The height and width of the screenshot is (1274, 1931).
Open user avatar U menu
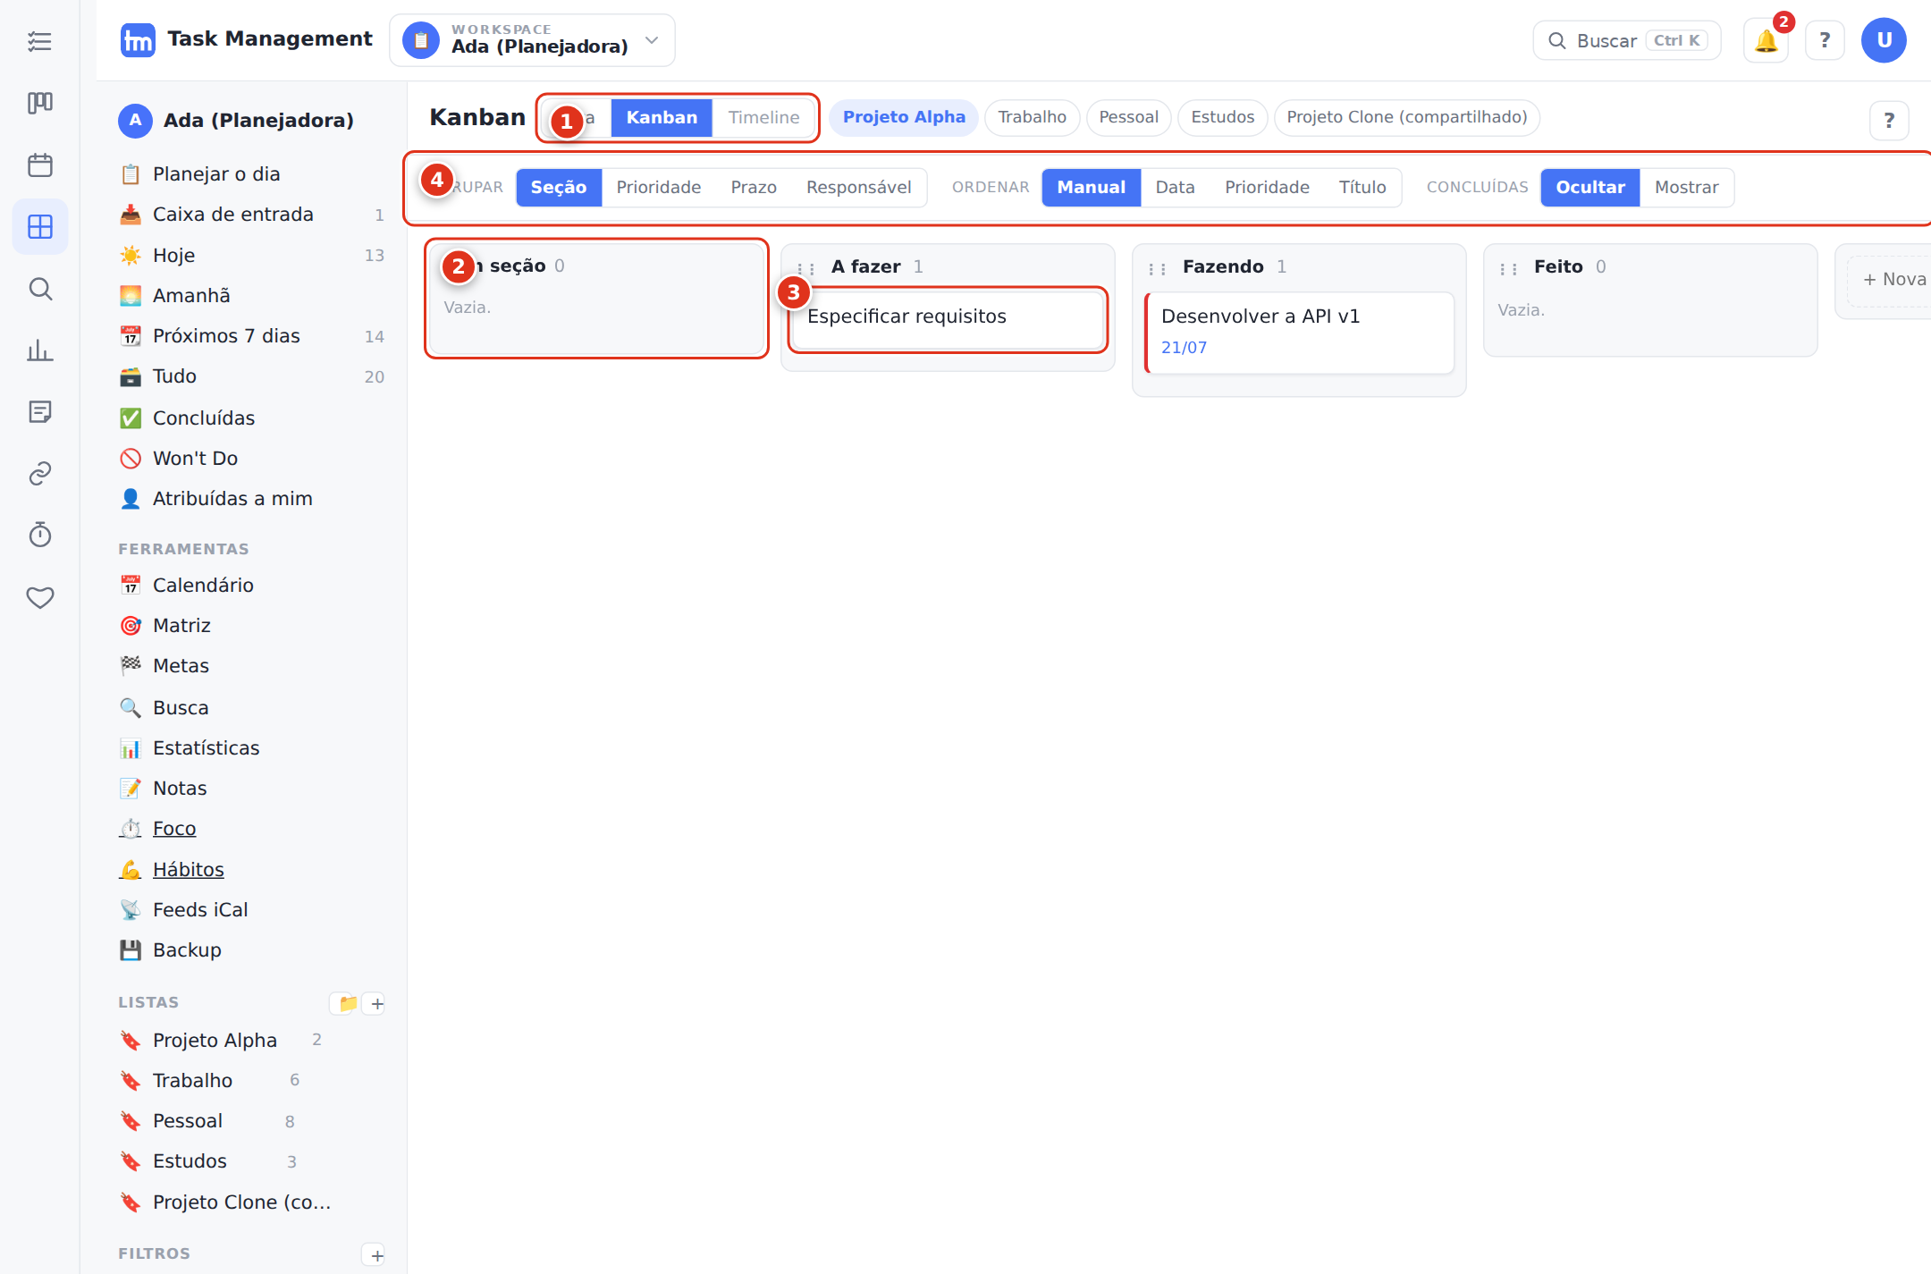(1884, 41)
